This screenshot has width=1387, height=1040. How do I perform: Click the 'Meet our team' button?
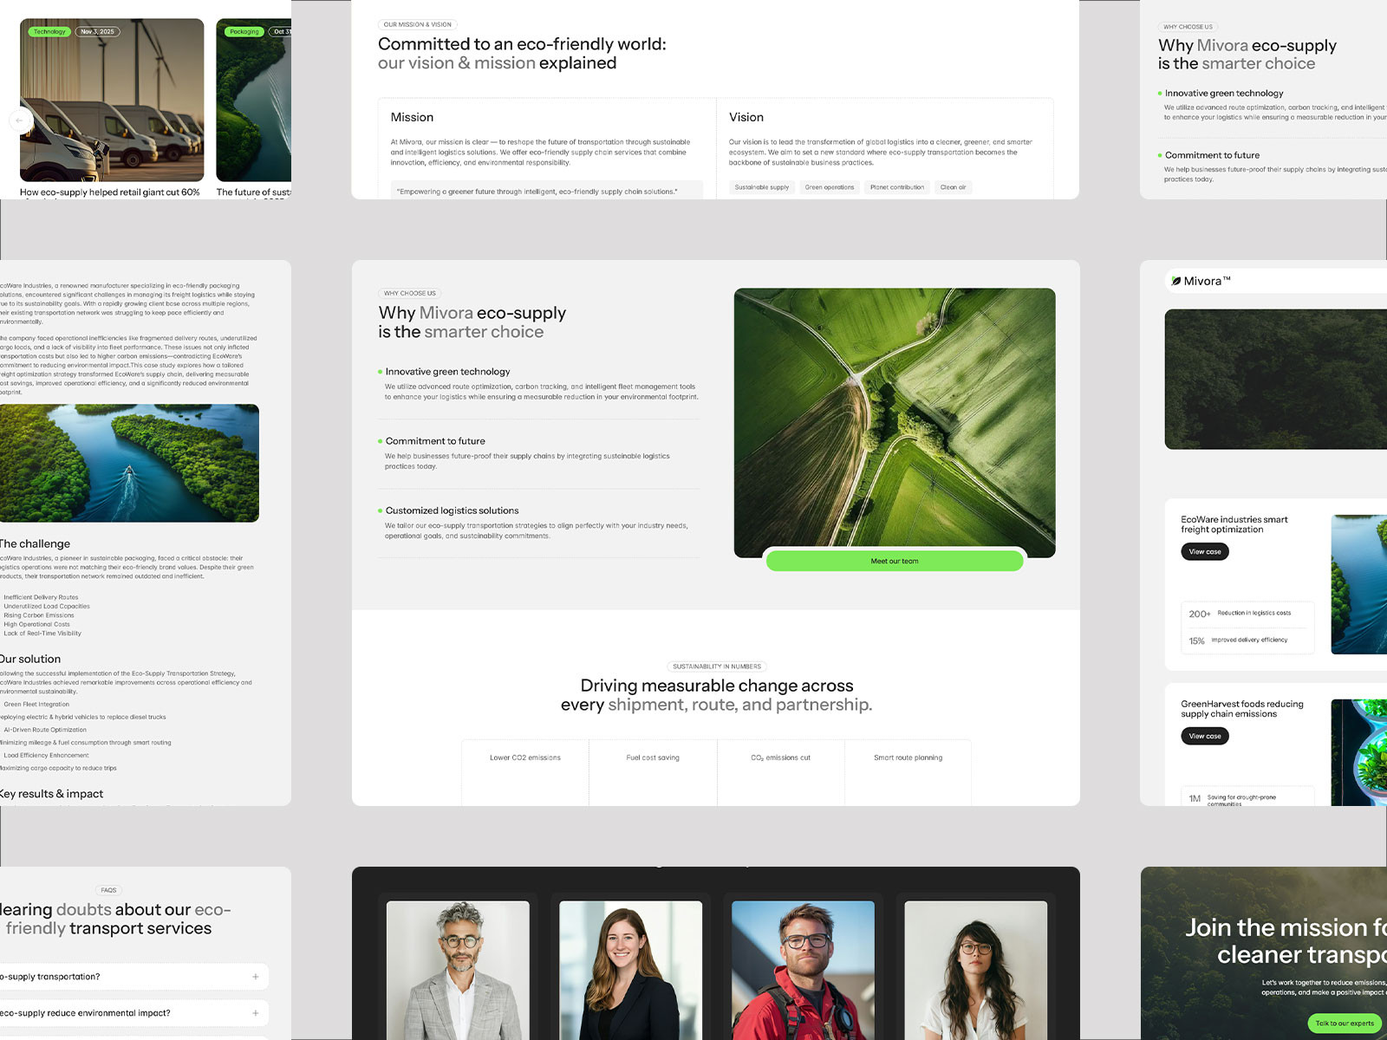pos(894,561)
